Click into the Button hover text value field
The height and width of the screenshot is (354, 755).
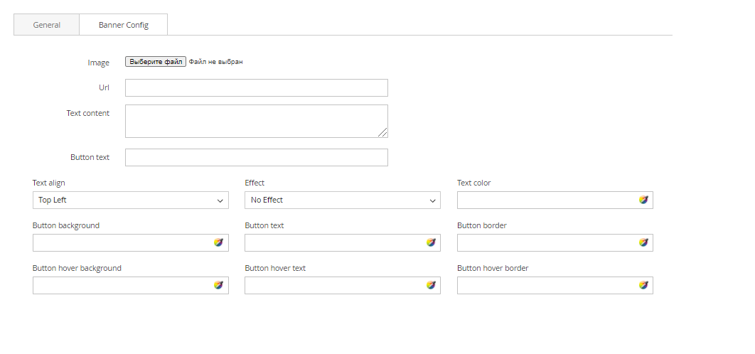[x=333, y=286]
